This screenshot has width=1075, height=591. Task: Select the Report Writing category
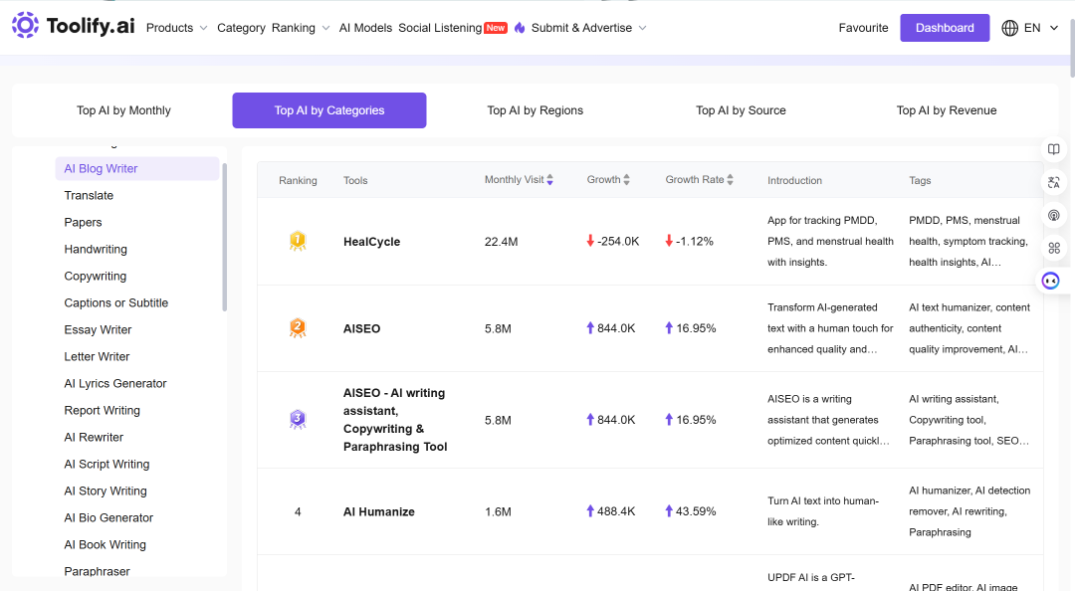click(103, 410)
